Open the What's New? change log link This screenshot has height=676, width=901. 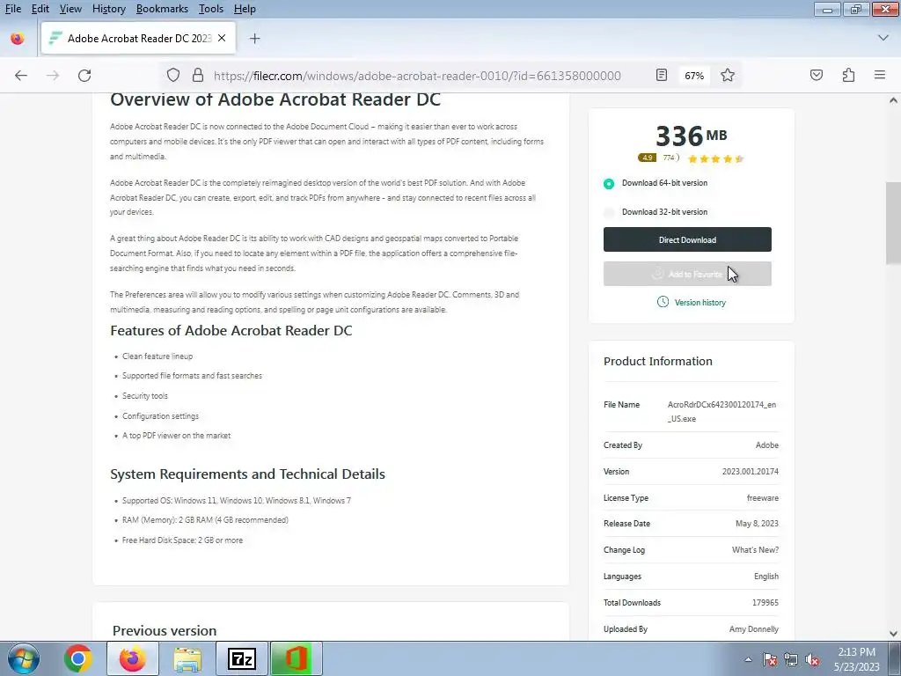click(755, 550)
